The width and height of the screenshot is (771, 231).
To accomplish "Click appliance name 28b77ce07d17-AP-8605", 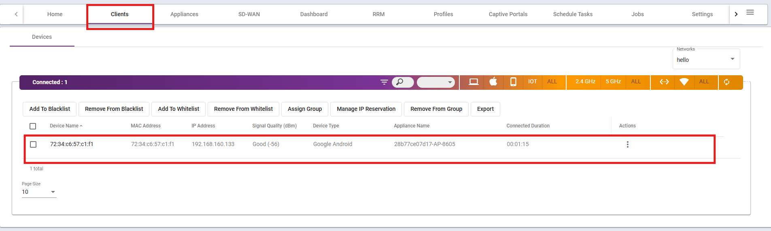I will coord(425,144).
